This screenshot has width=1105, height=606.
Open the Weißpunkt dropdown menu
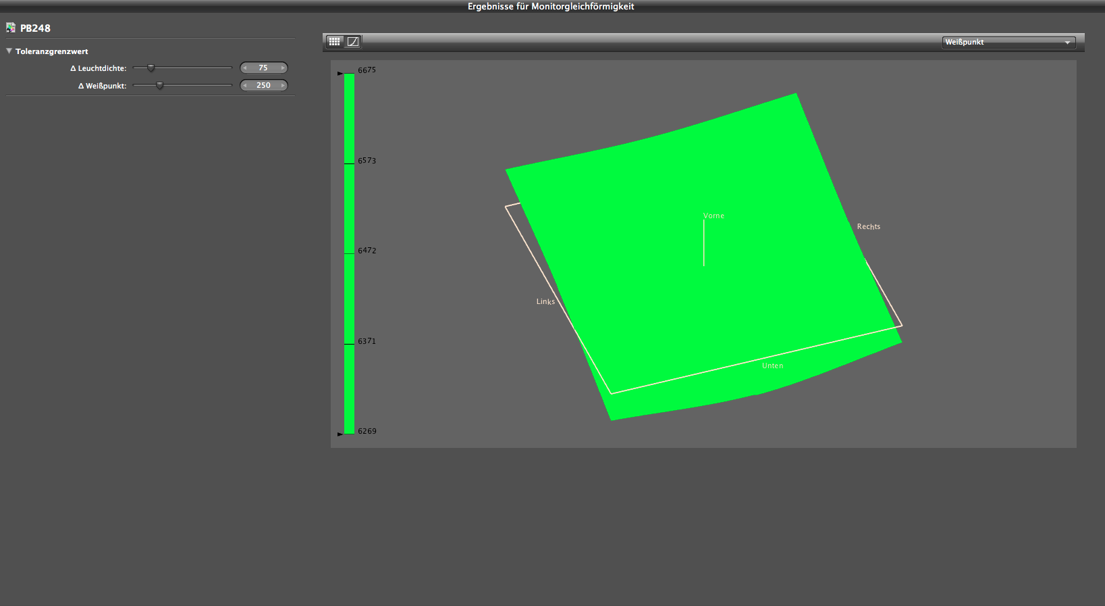(x=1008, y=42)
